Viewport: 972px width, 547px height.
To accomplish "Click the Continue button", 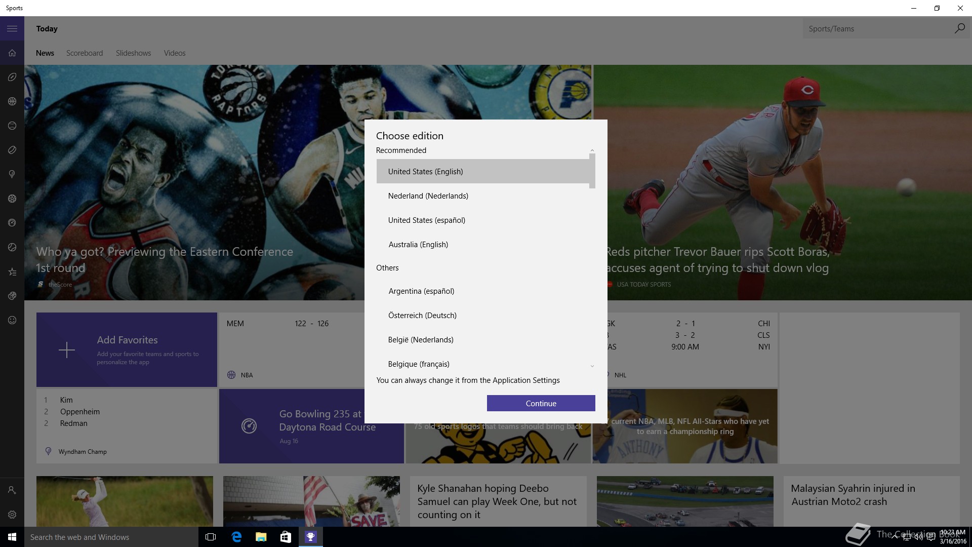I will pos(541,403).
